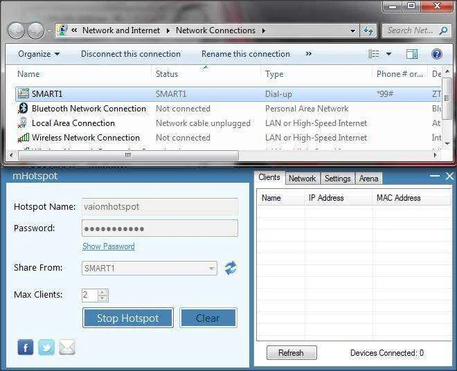Click the 'Dial-up' type cell

278,94
